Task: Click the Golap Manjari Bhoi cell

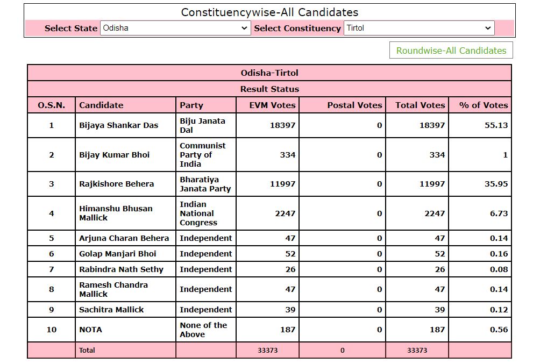Action: (118, 254)
